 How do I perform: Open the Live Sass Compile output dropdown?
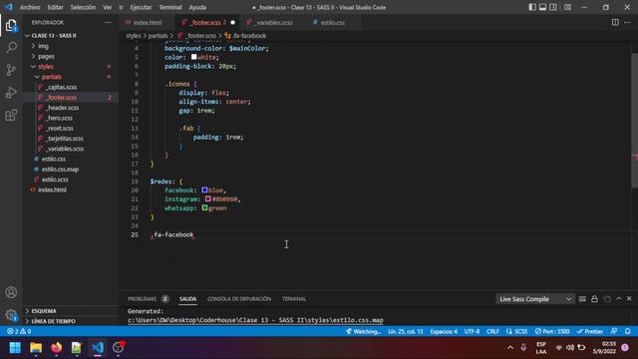535,299
